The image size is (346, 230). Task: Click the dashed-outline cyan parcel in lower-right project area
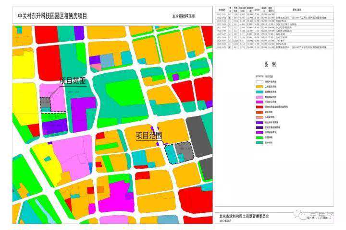click(178, 153)
